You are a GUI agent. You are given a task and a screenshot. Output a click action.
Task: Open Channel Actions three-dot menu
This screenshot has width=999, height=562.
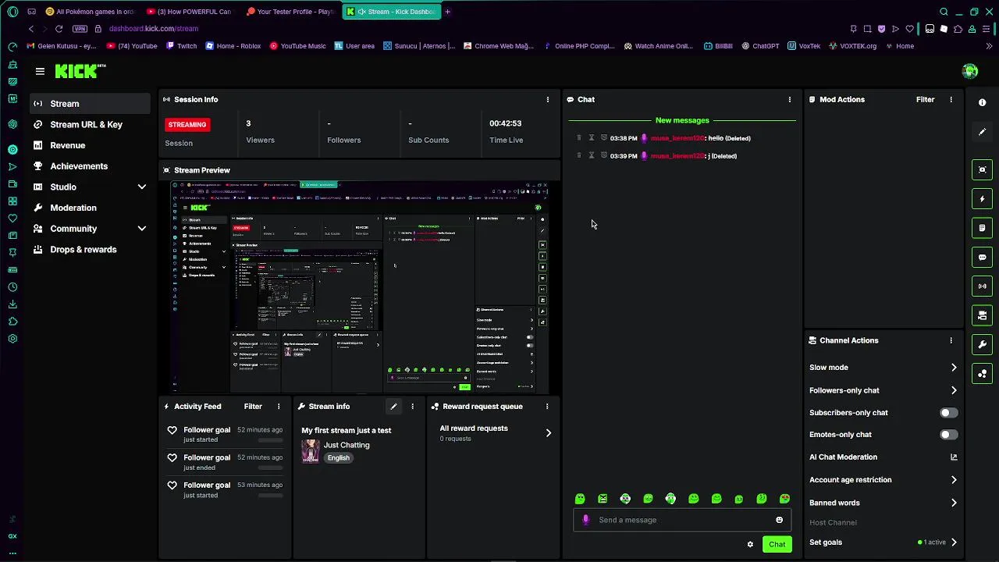[951, 341]
